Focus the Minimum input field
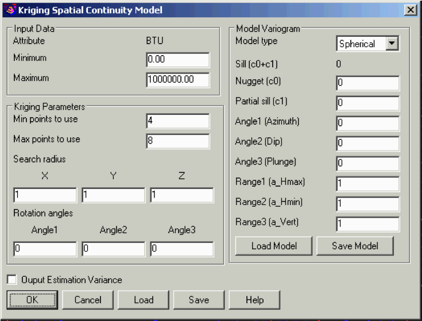The image size is (422, 321). (x=178, y=60)
